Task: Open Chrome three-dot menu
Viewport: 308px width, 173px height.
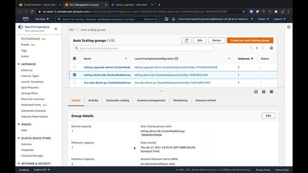Action: (288, 12)
